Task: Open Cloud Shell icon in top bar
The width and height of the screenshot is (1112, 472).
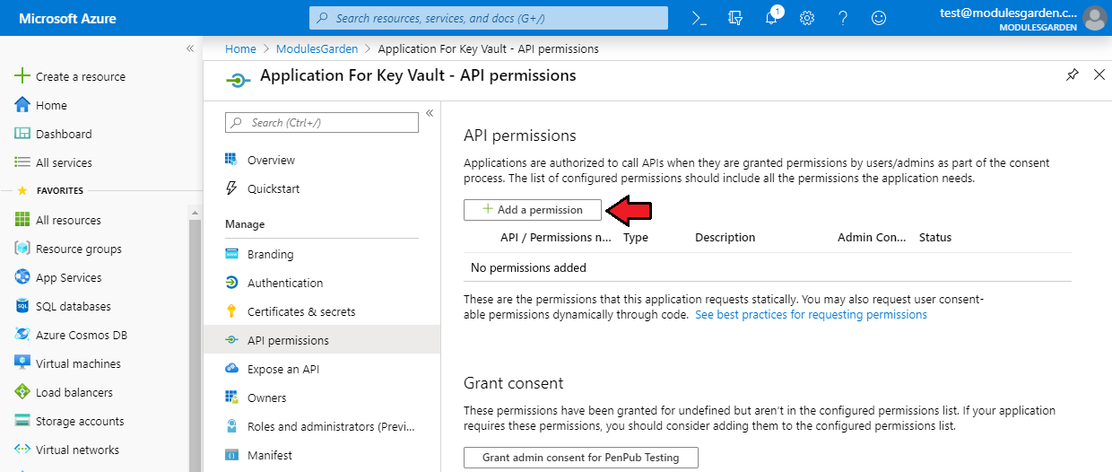Action: 699,18
